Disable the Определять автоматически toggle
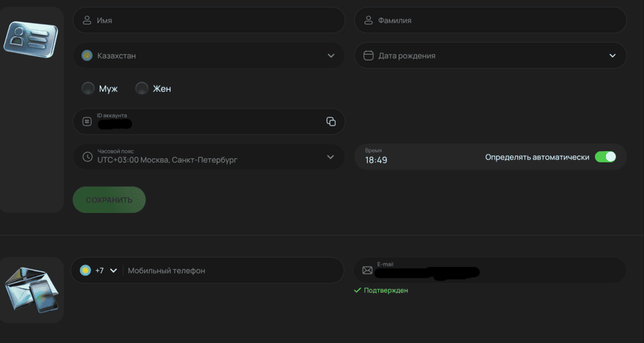 coord(605,157)
